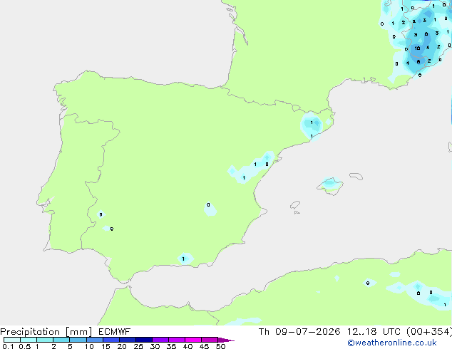
Task: Click the 20–25 mm legend swatch
Action: click(x=127, y=340)
